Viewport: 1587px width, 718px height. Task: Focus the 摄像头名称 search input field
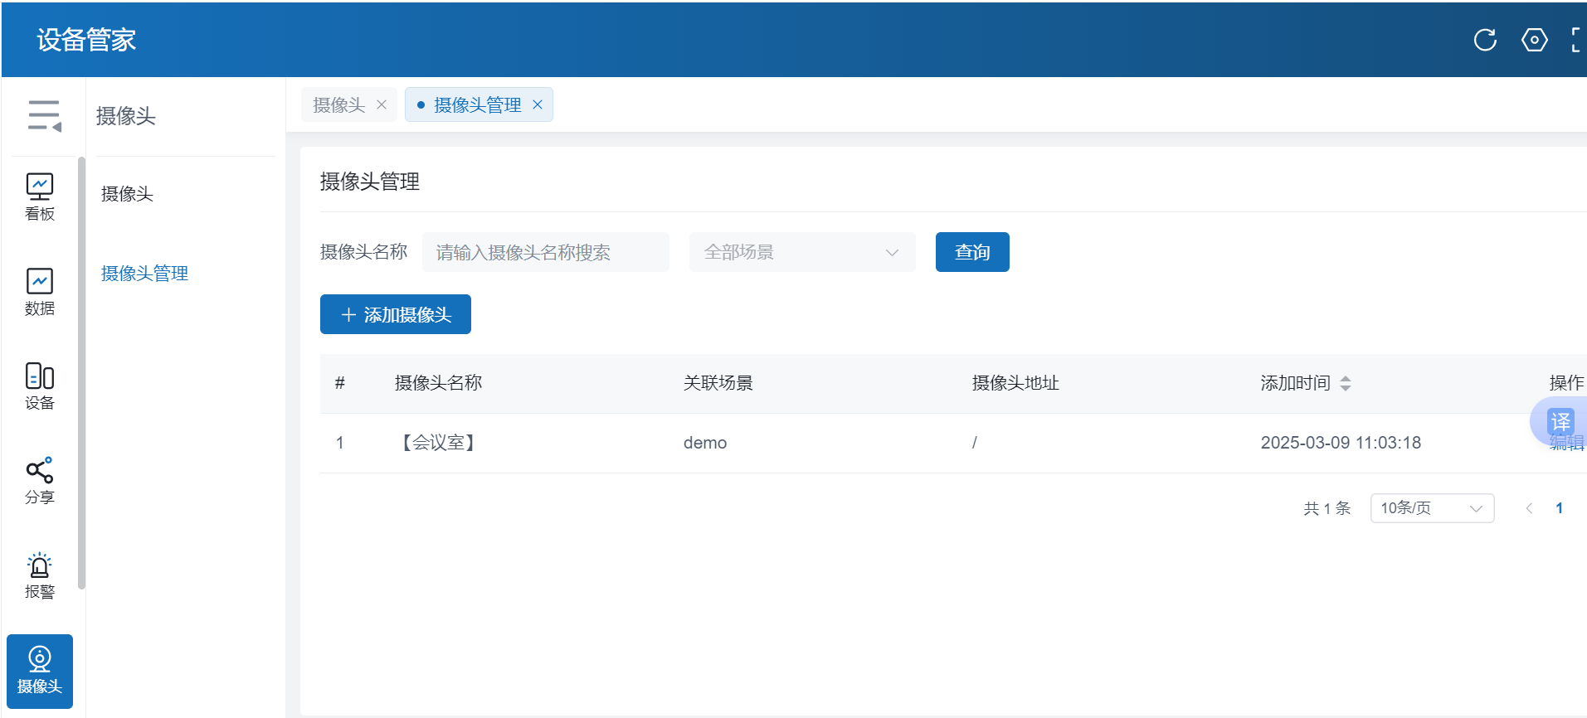[545, 252]
